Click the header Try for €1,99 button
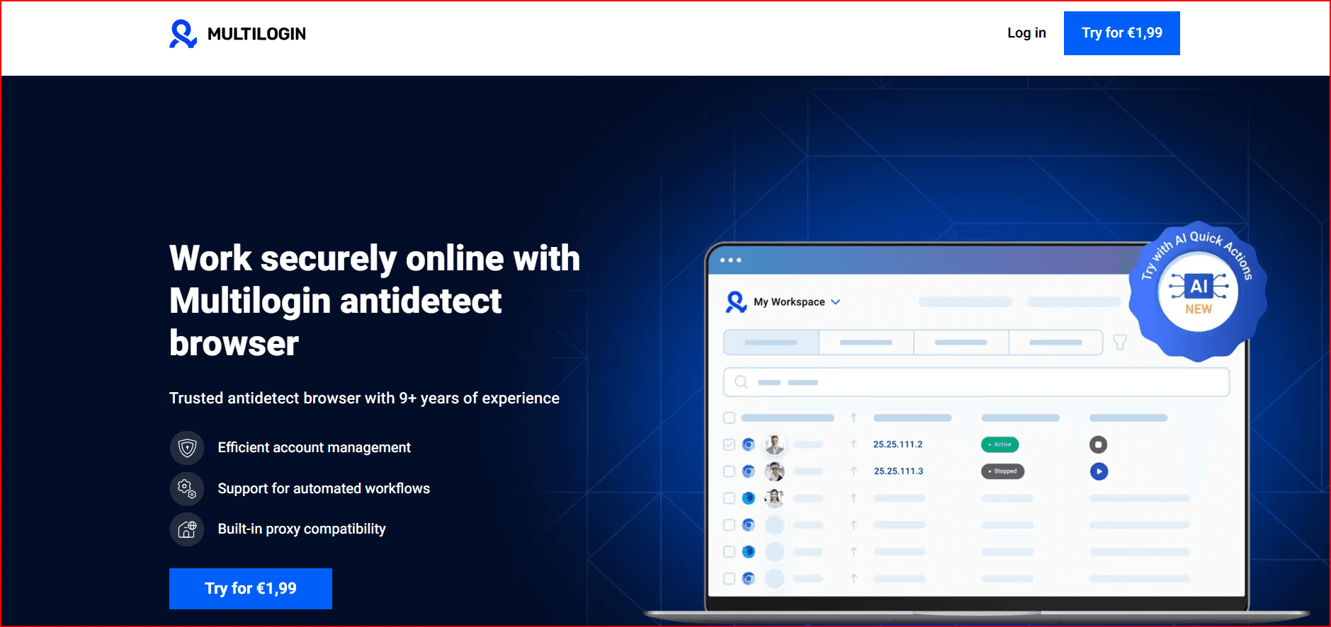The width and height of the screenshot is (1331, 627). [x=1121, y=33]
